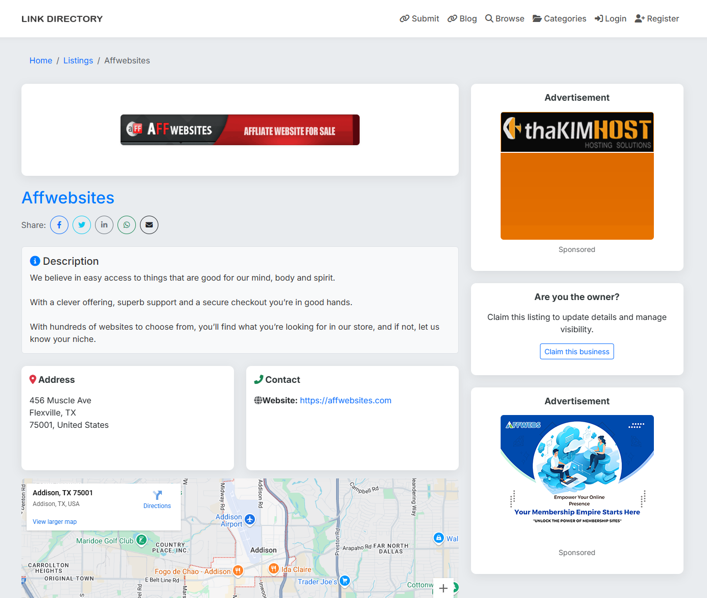Select Fogo de Chao restaurant marker

point(238,570)
